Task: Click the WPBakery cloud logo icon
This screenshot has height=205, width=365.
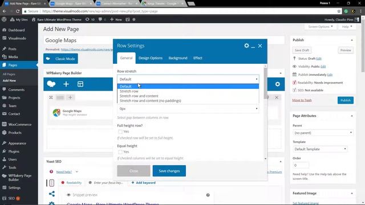Action: click(51, 84)
